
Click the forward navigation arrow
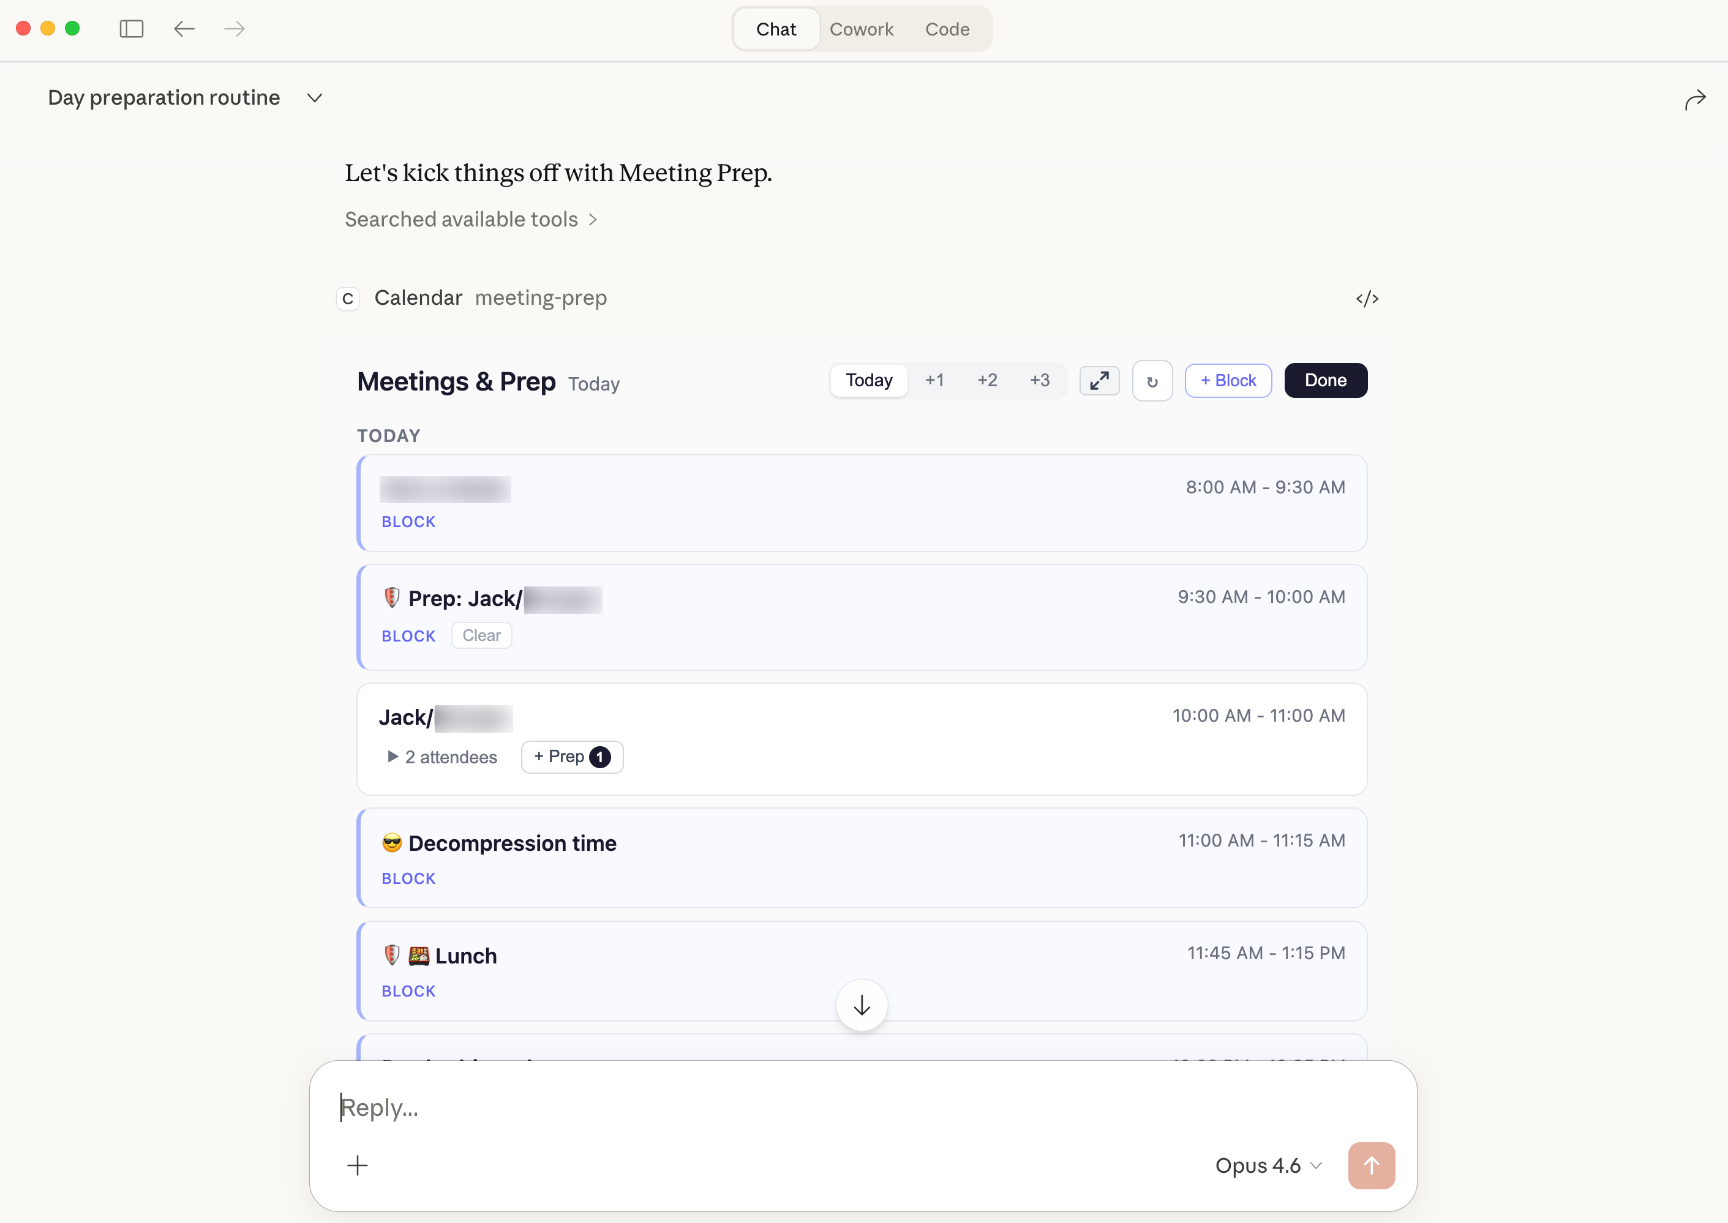click(x=235, y=29)
